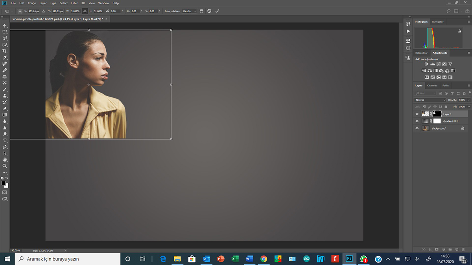Viewport: 472px width, 265px height.
Task: Open the blend mode Normal dropdown
Action: (430, 100)
